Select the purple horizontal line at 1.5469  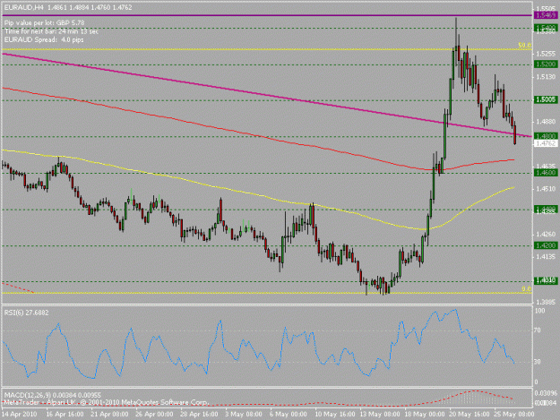tap(267, 15)
